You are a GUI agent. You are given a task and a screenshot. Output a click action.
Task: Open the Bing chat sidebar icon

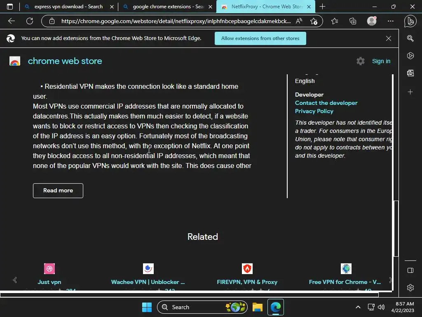click(x=410, y=21)
